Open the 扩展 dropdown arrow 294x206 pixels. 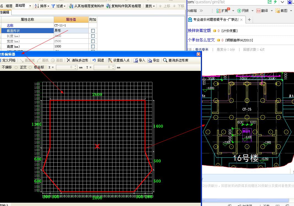(233, 11)
